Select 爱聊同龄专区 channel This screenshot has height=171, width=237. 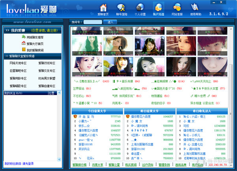pos(18,78)
